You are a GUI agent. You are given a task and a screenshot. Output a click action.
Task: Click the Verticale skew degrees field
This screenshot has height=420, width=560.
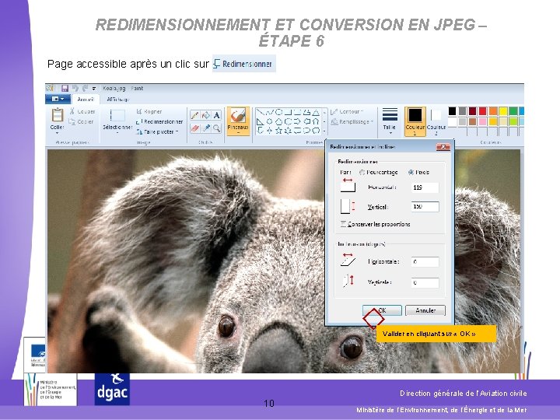point(425,282)
